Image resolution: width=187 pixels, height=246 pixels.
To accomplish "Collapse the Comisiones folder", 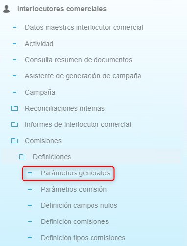I will pyautogui.click(x=43, y=141).
